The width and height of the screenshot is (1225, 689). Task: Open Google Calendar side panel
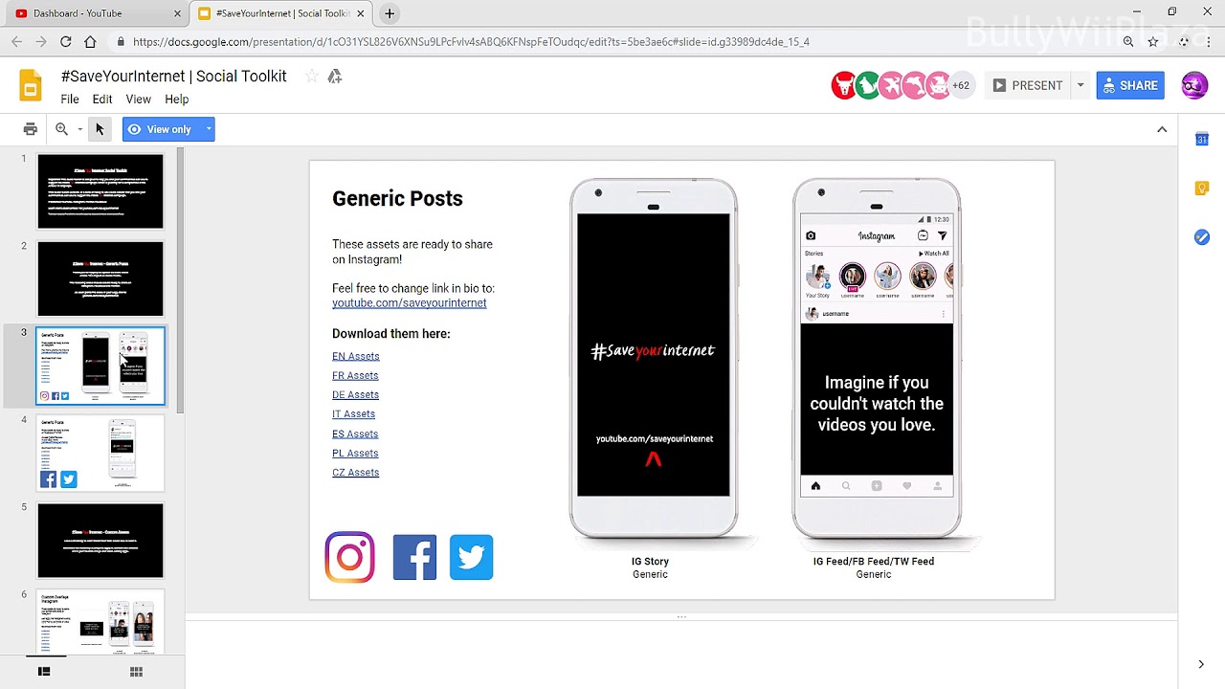click(1202, 140)
